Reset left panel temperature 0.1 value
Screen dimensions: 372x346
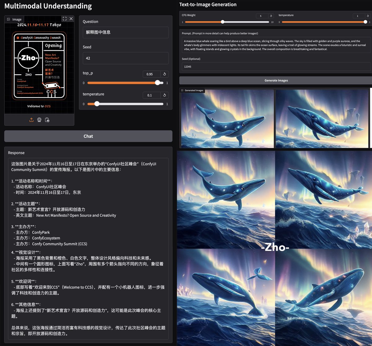(x=165, y=95)
